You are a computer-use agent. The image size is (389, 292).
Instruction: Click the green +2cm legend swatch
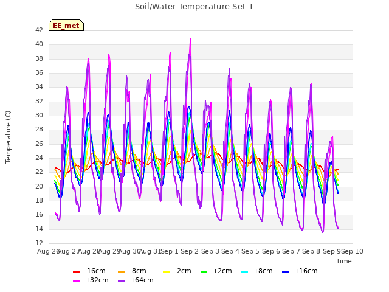pos(204,272)
